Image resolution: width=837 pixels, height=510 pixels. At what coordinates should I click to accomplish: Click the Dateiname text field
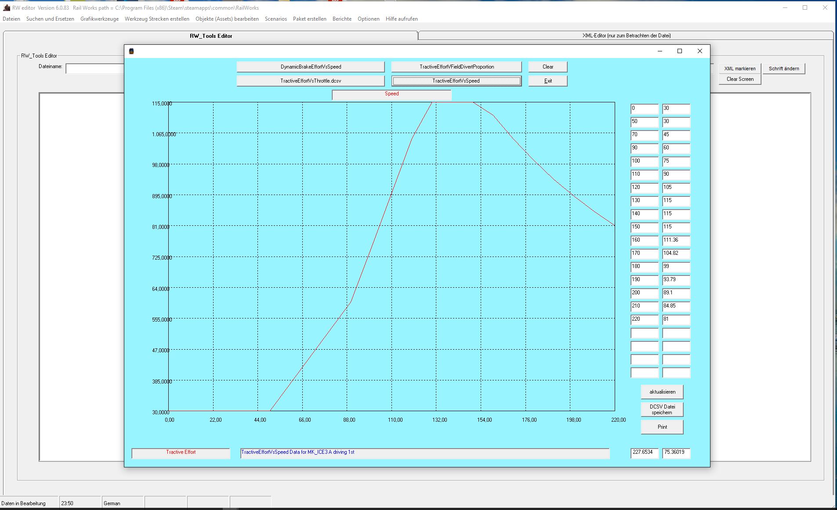coord(95,69)
